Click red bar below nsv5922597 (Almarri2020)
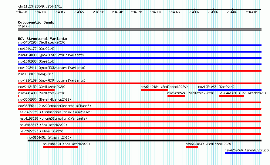The height and width of the screenshot is (165, 270). (x=141, y=134)
